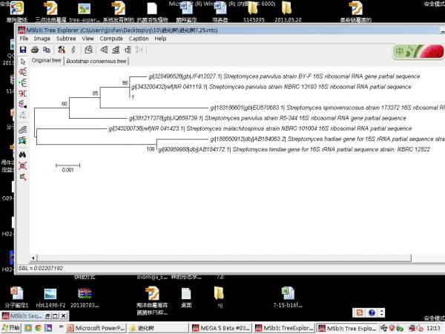Switch to the Original tree tab
Viewport: 445px width, 334px height.
pyautogui.click(x=46, y=61)
